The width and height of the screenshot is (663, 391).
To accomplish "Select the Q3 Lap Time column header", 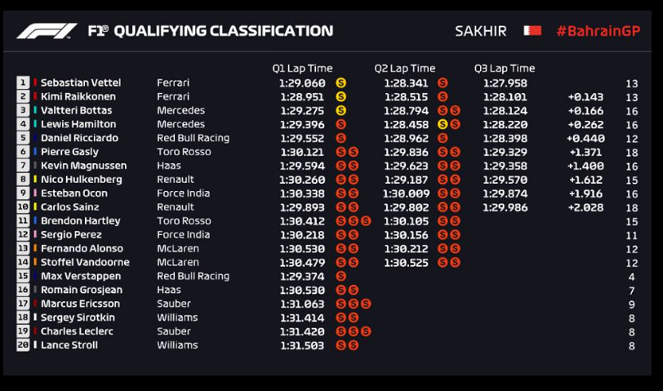I will coord(504,69).
